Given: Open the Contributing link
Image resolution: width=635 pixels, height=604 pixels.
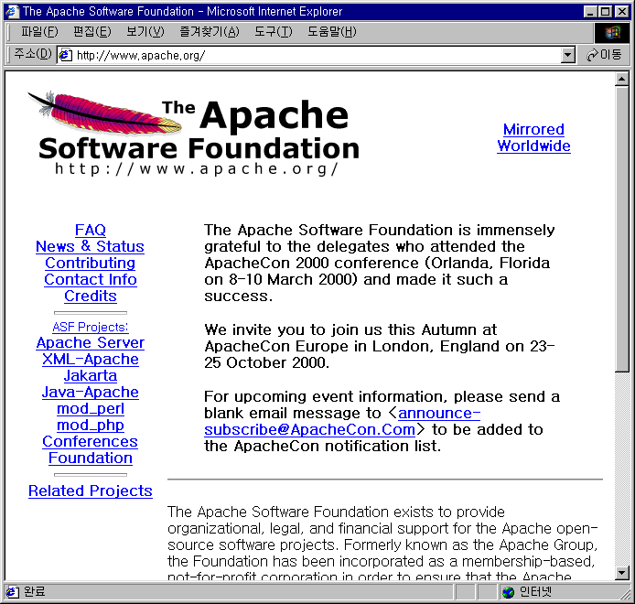Looking at the screenshot, I should pos(90,263).
